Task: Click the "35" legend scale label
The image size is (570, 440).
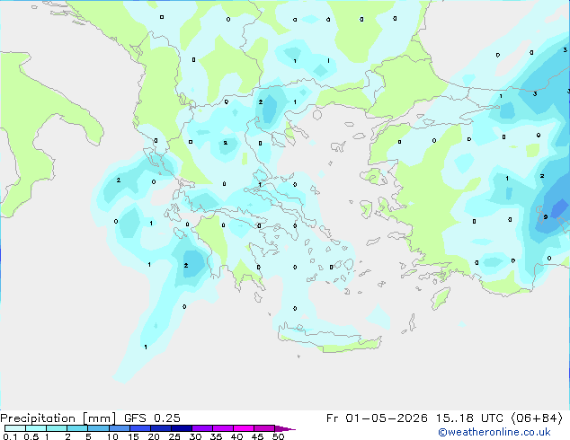Action: coord(216,436)
